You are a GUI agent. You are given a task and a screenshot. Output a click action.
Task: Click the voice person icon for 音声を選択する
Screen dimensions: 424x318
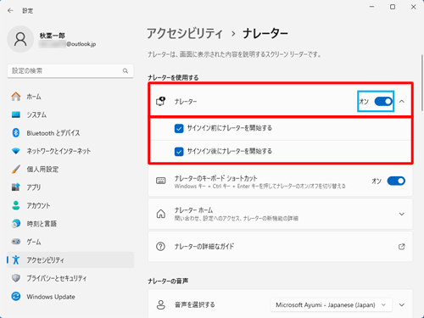pyautogui.click(x=161, y=304)
